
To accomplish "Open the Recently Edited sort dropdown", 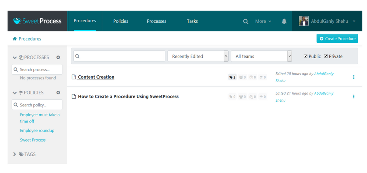I will 198,56.
